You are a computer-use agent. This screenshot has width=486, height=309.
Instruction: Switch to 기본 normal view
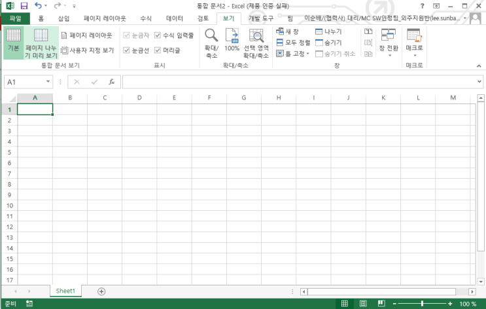13,43
